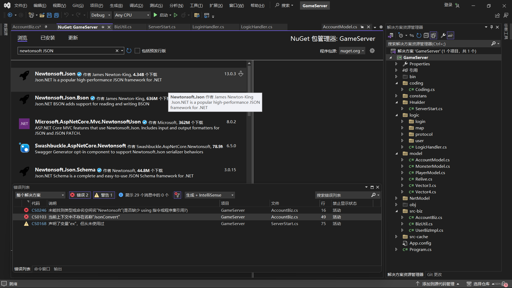Open NuGet package source settings gear
This screenshot has height=288, width=512.
[372, 51]
